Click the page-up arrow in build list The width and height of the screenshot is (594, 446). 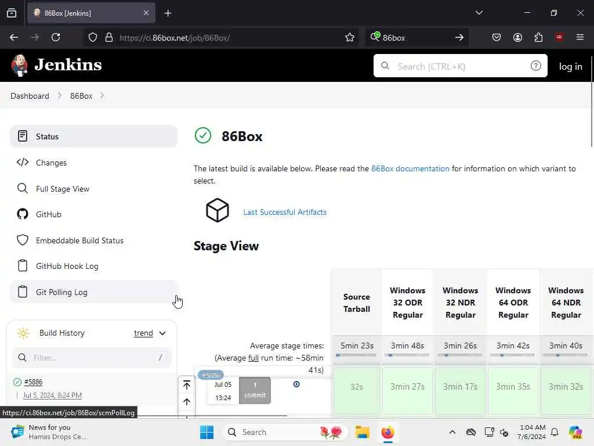pyautogui.click(x=187, y=402)
